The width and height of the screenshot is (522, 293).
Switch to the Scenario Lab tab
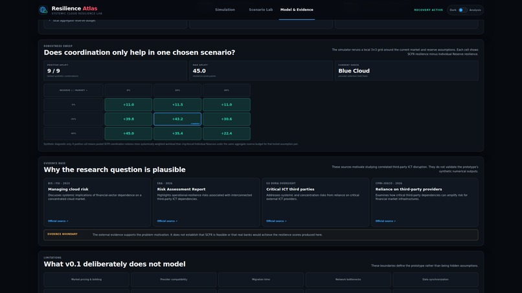(260, 10)
